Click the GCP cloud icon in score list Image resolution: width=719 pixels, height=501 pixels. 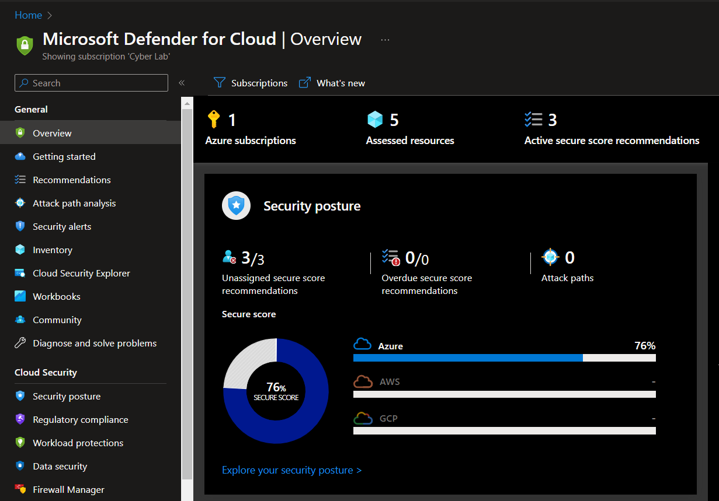pos(363,418)
